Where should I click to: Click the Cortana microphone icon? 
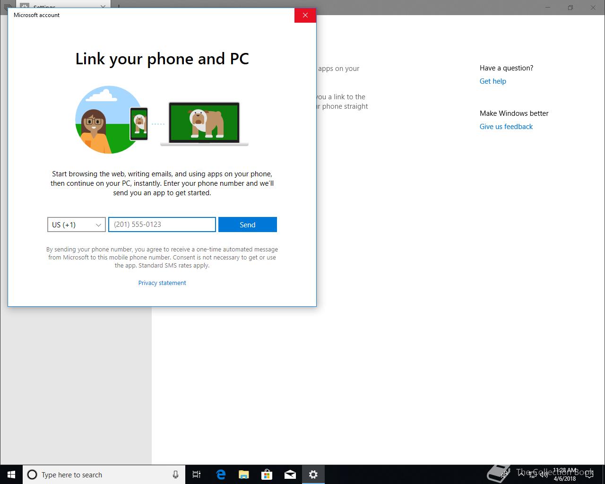(175, 475)
